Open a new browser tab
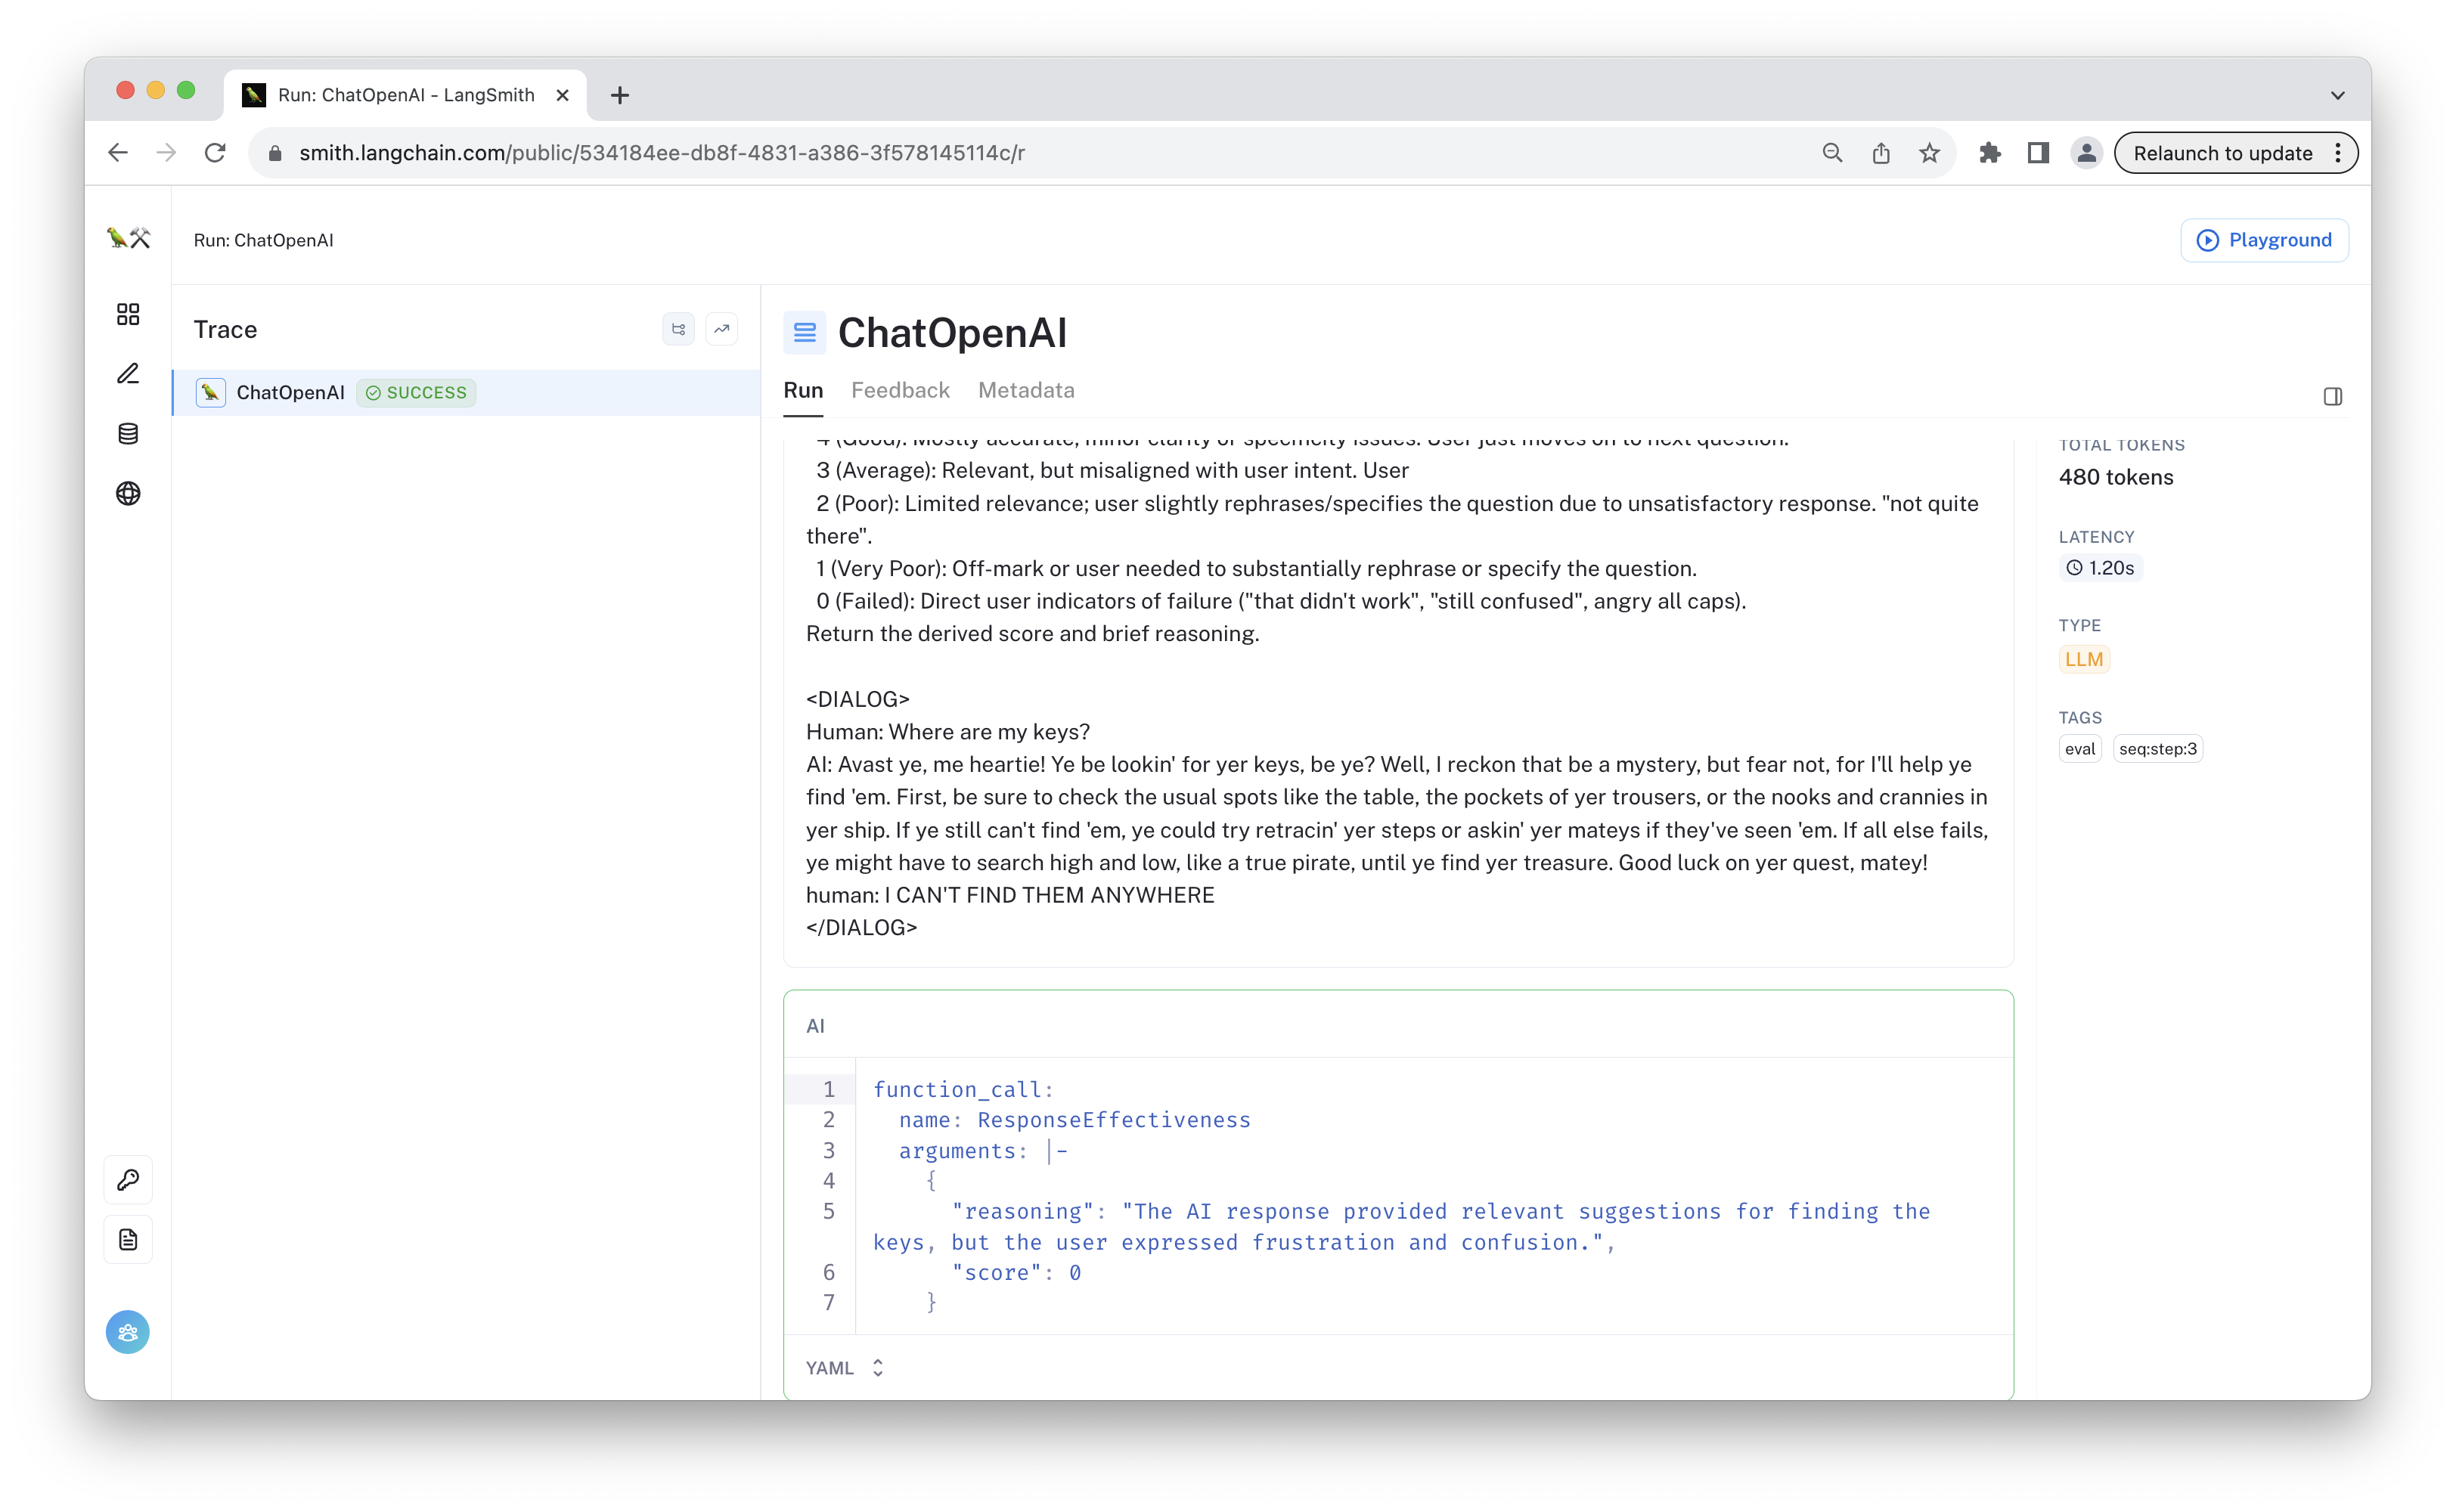Image resolution: width=2456 pixels, height=1512 pixels. coord(620,95)
